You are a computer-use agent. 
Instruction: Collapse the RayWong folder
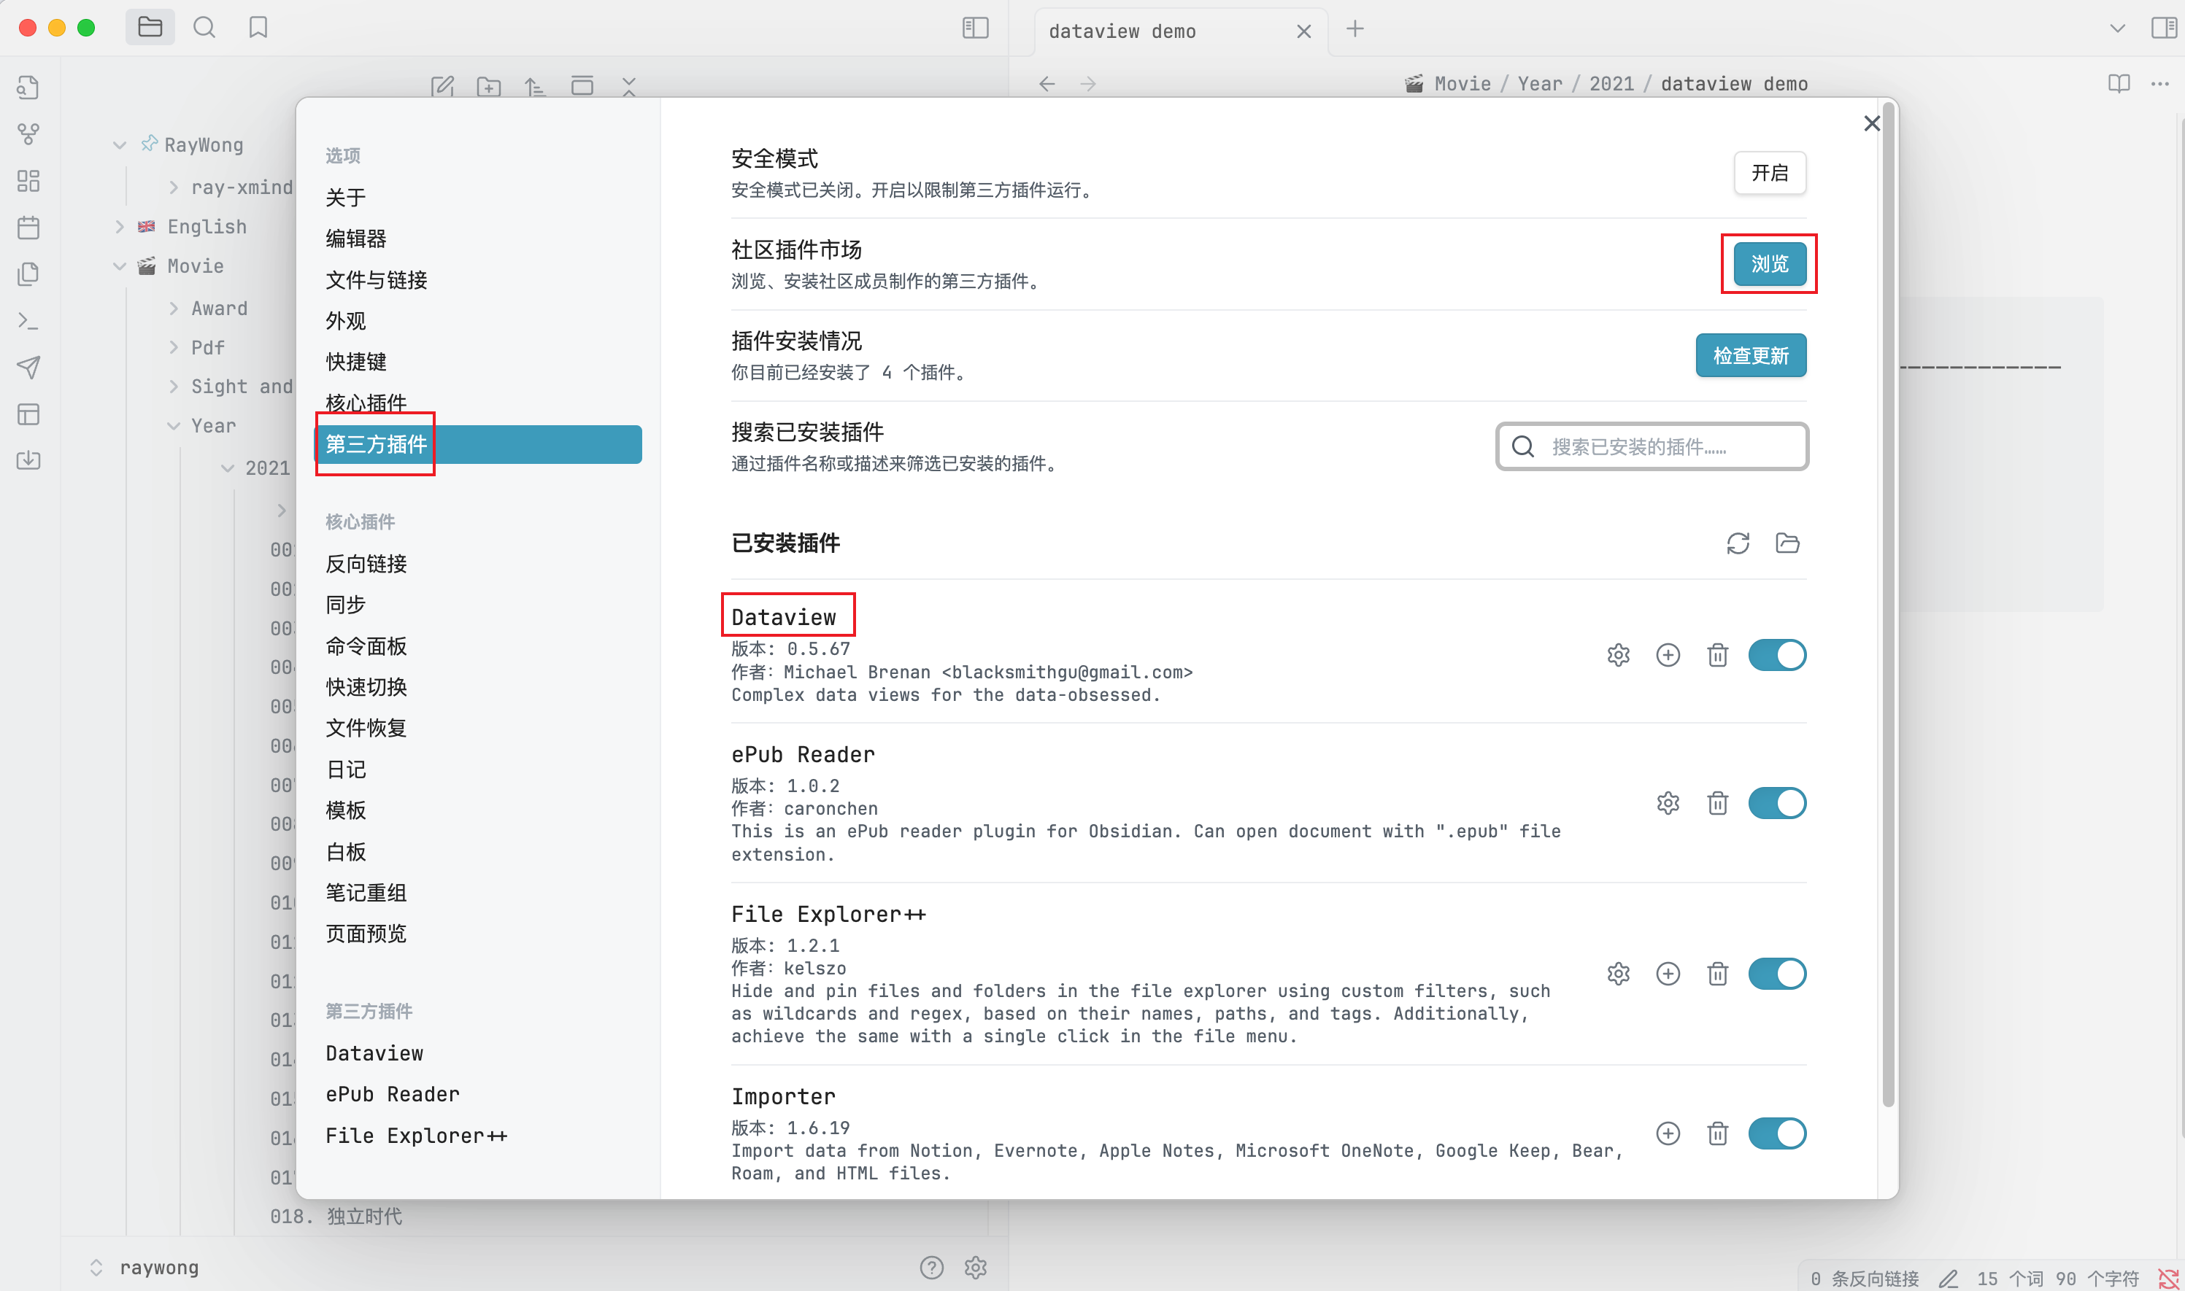coord(120,145)
